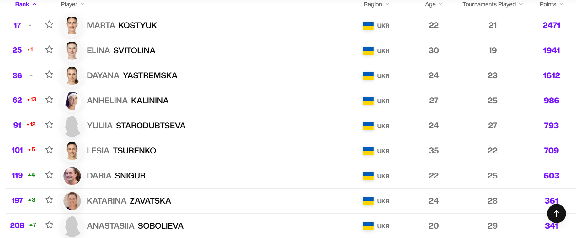
Task: Click Elina Svitolina's profile photo
Action: (72, 50)
